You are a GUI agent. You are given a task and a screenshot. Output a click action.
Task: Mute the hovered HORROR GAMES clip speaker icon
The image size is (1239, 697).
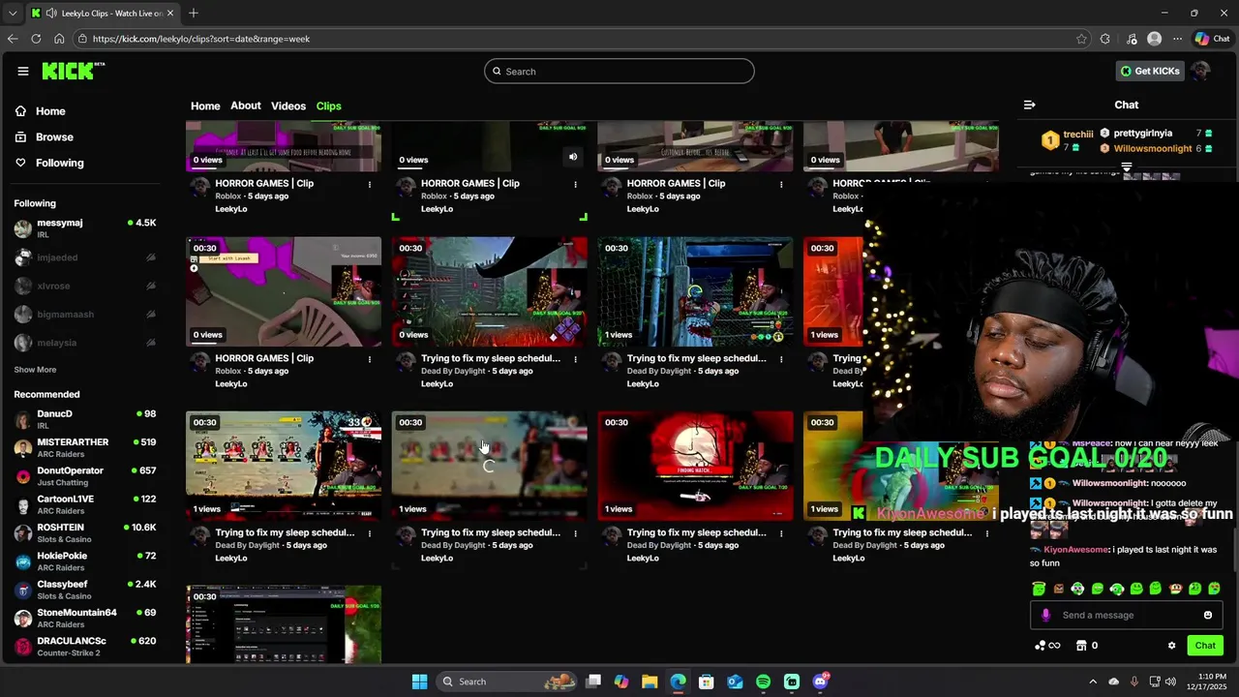573,157
